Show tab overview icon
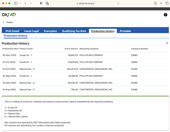The width and height of the screenshot is (170, 132). 167,3
